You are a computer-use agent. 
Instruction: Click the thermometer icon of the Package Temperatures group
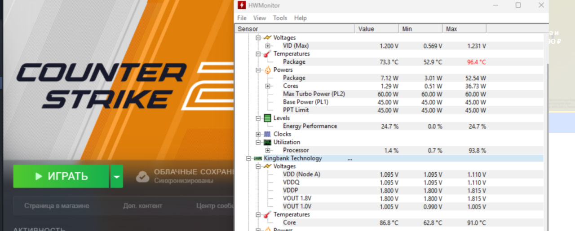267,54
